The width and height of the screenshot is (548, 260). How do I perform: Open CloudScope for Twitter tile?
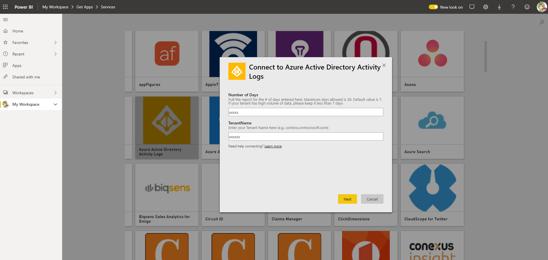click(x=432, y=195)
